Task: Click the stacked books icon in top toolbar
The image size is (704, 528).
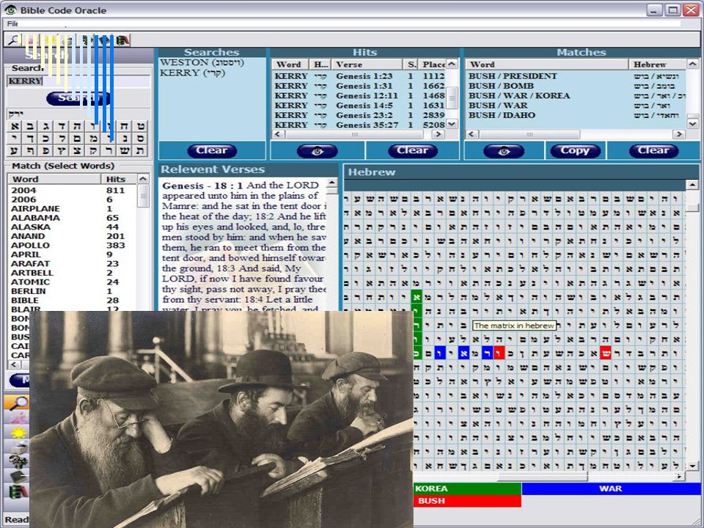Action: [122, 40]
